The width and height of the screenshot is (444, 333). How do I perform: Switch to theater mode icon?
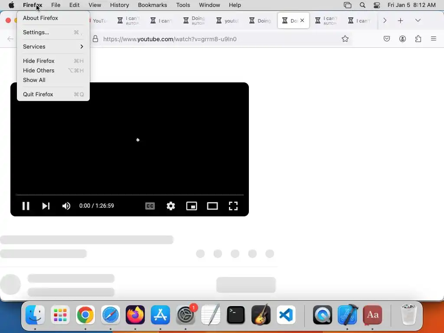coord(212,206)
